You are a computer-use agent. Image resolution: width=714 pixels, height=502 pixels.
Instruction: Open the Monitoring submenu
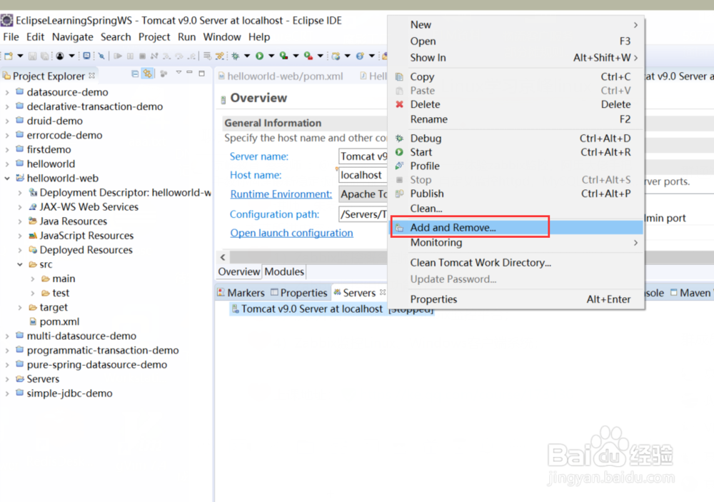click(517, 243)
